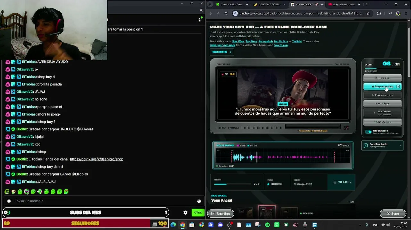Image resolution: width=411 pixels, height=230 pixels.
Task: Switch to Stream - Kick Dashboard tab
Action: [x=231, y=4]
